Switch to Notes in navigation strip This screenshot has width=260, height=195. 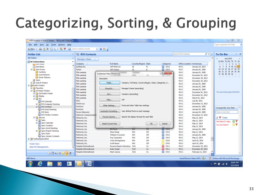coord(63,153)
